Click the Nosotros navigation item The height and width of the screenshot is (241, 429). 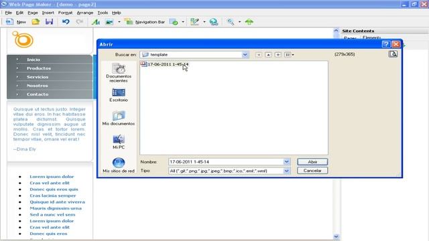pyautogui.click(x=38, y=86)
